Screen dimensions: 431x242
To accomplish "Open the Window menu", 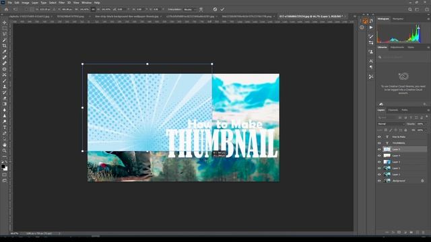I will [86, 3].
